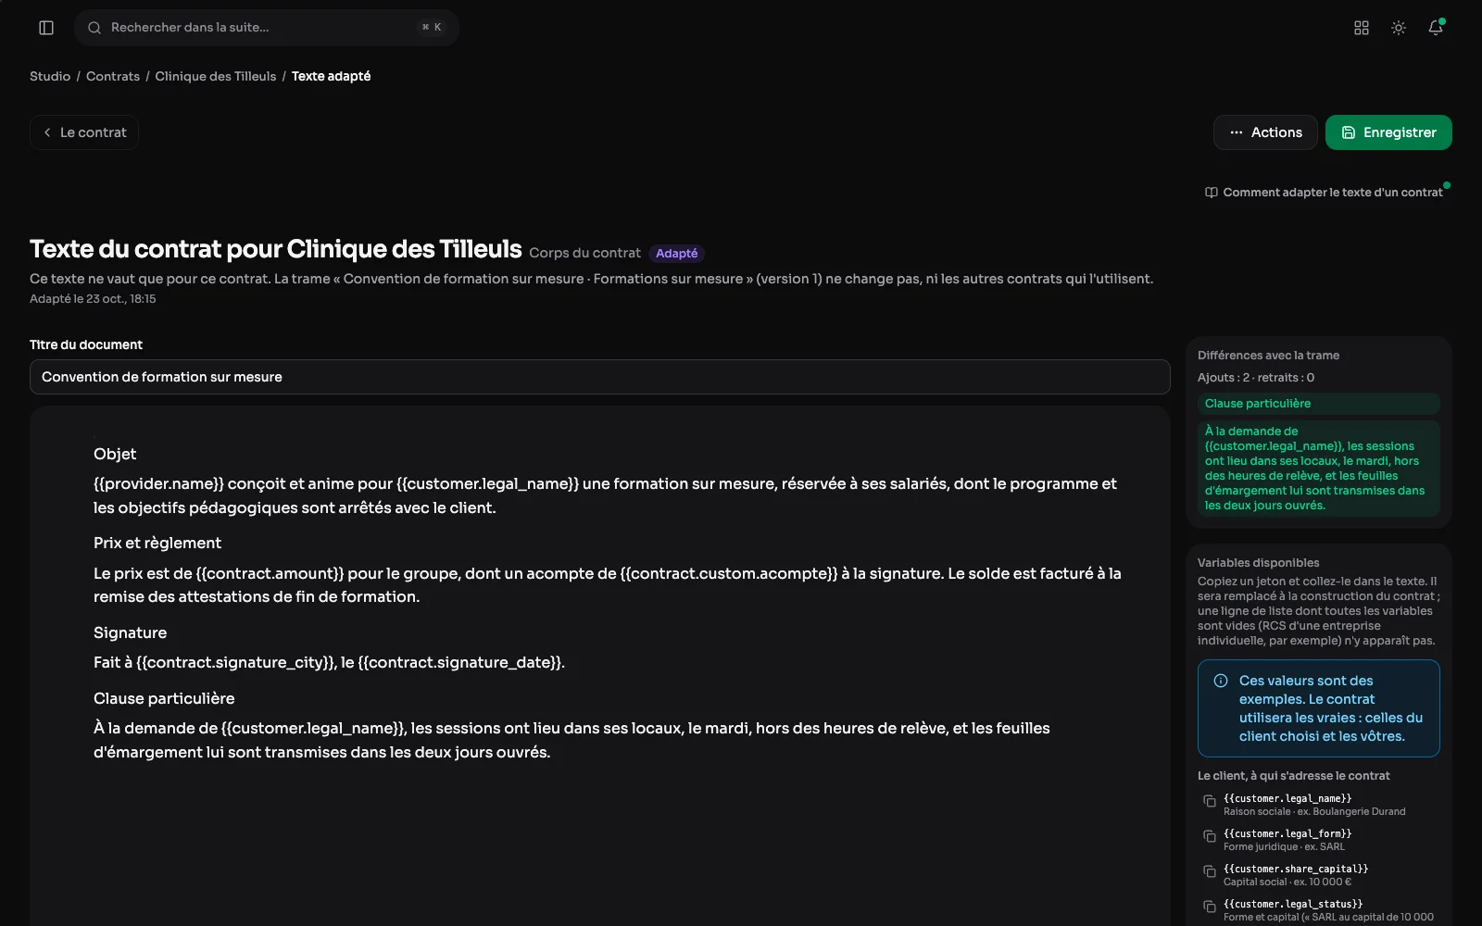This screenshot has height=926, width=1482.
Task: Copy the {{customer.legal_status}} token icon
Action: click(x=1210, y=907)
